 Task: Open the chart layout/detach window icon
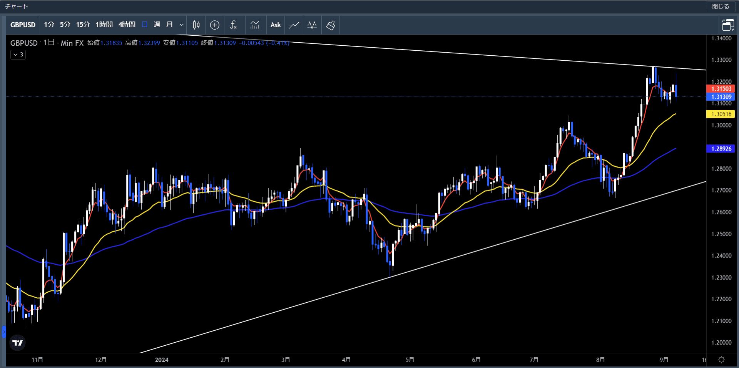[x=728, y=25]
